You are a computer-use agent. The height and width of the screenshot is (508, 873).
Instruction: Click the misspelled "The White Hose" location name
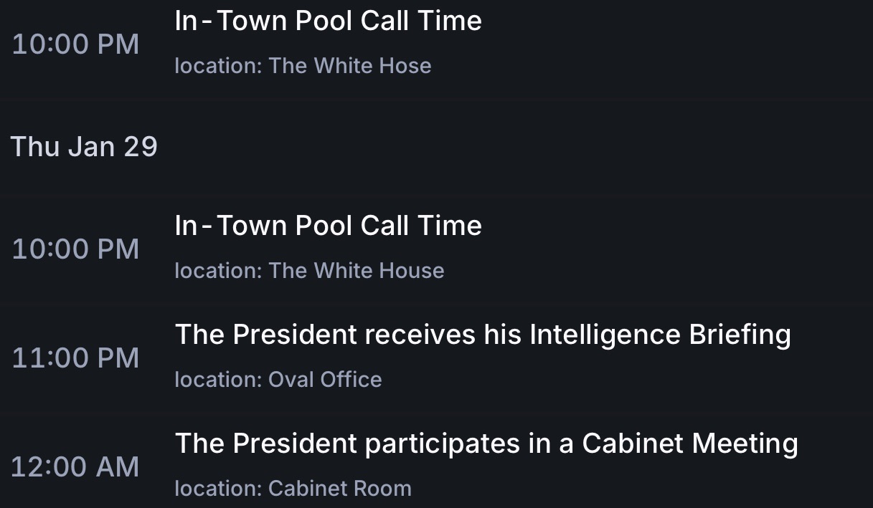tap(350, 66)
